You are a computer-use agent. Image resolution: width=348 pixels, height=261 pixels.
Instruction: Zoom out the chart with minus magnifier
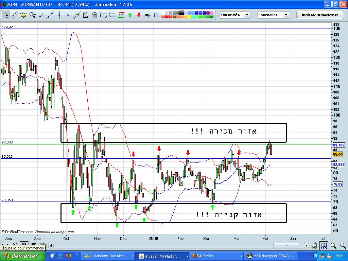[333, 245]
